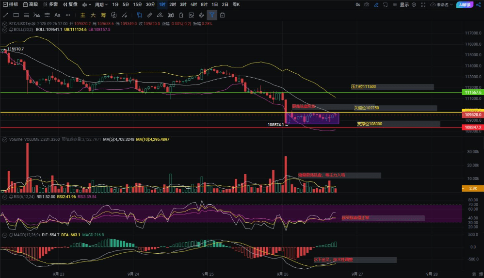Switch to 30分 timeframe
The width and height of the screenshot is (484, 278).
pos(150,4)
